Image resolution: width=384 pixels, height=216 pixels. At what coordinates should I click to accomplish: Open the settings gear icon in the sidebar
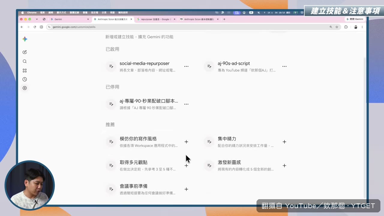[25, 88]
